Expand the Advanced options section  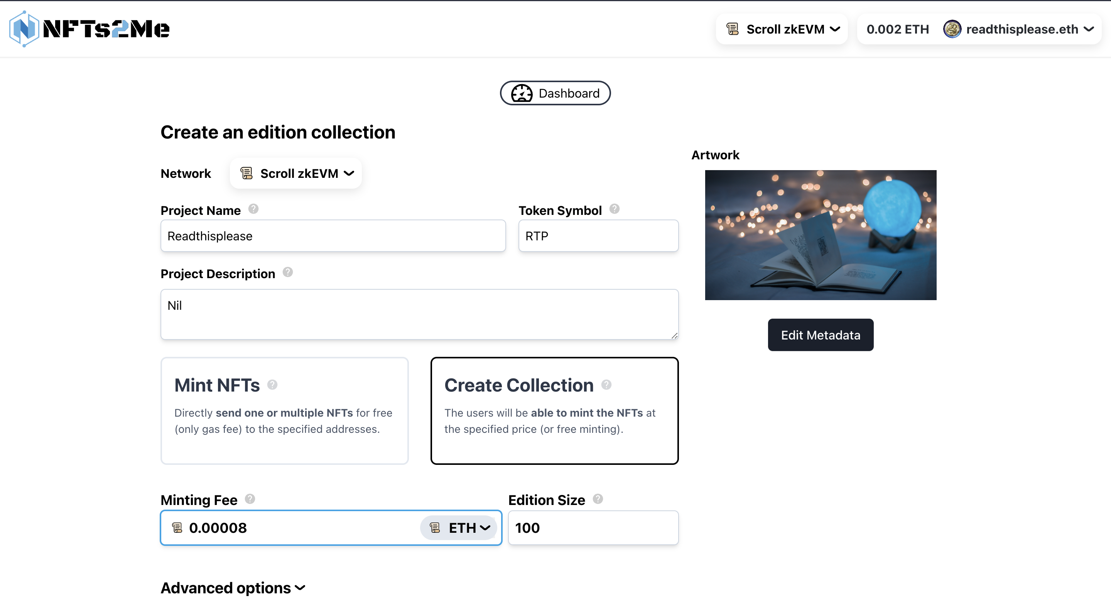point(232,587)
